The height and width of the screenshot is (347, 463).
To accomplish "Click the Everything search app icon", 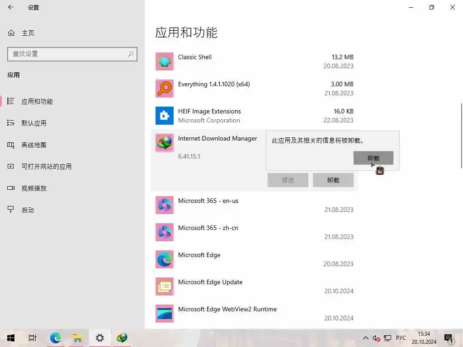I will click(165, 89).
